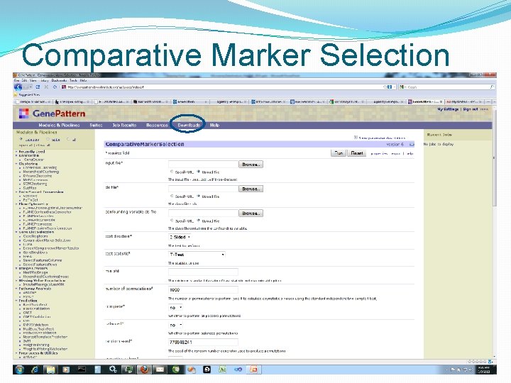Click the envelope mail icon on the taskbar
The width and height of the screenshot is (511, 383).
[x=160, y=370]
